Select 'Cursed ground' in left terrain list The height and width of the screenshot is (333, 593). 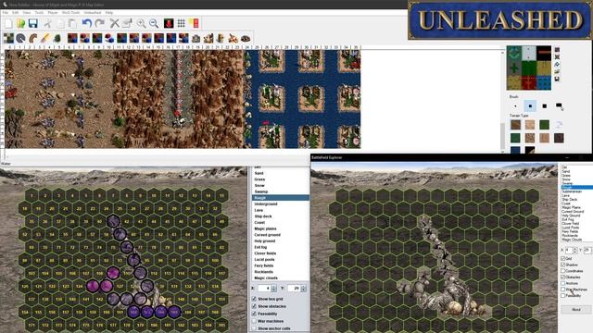coord(280,234)
